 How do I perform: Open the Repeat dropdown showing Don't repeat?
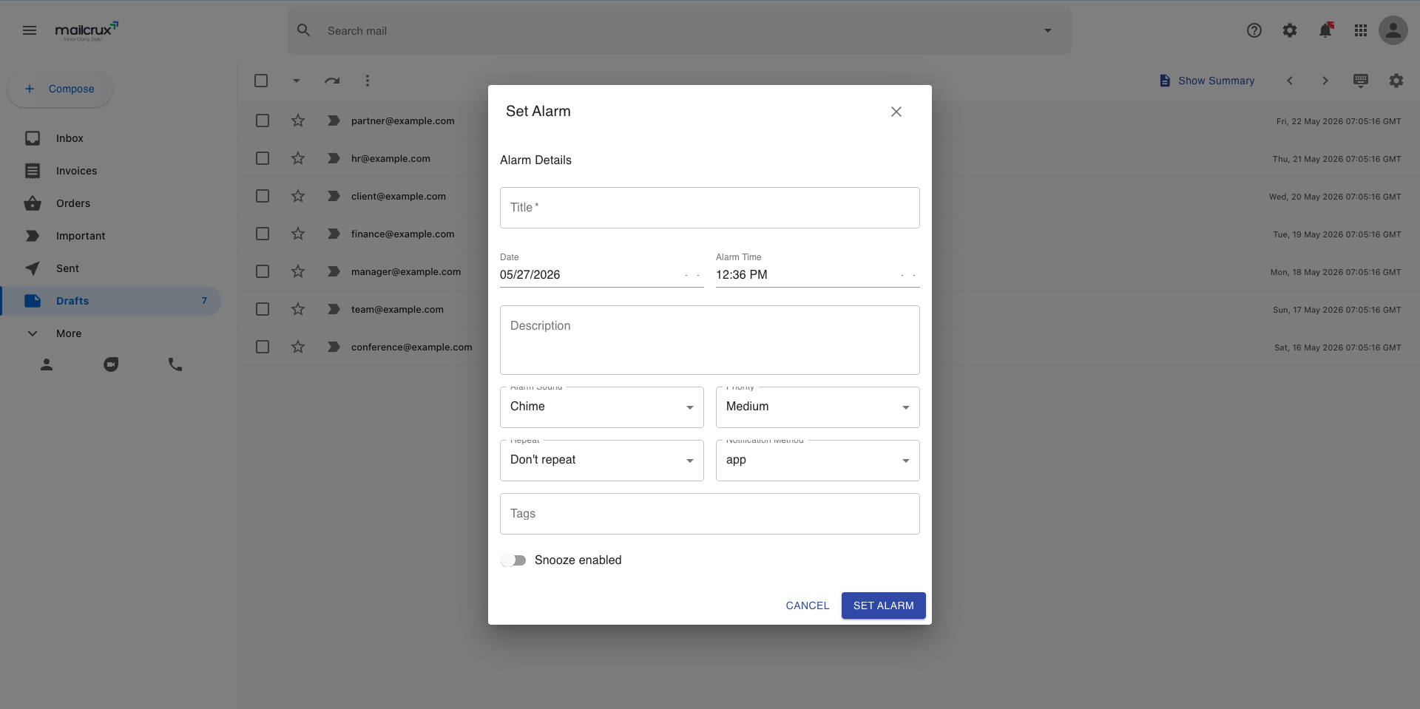(602, 461)
